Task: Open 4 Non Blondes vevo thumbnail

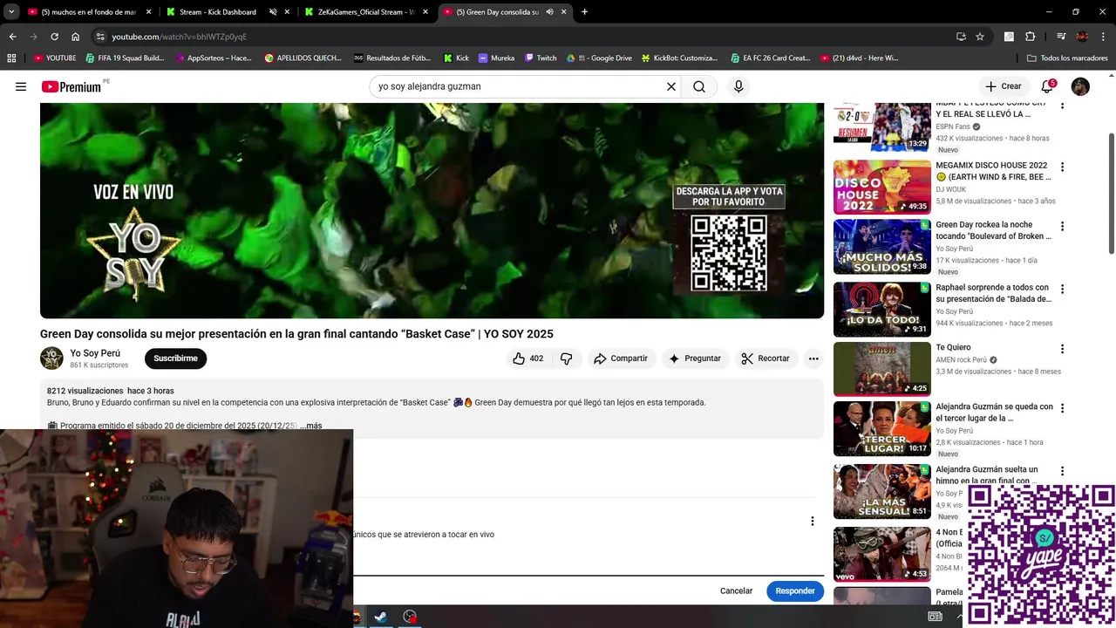Action: tap(882, 554)
